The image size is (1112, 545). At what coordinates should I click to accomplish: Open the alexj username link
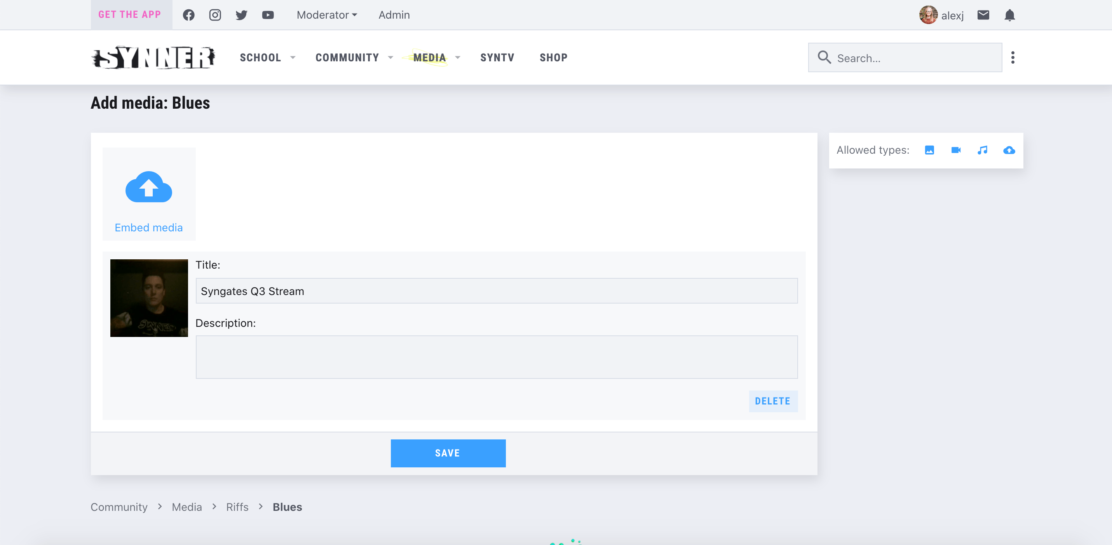click(952, 16)
